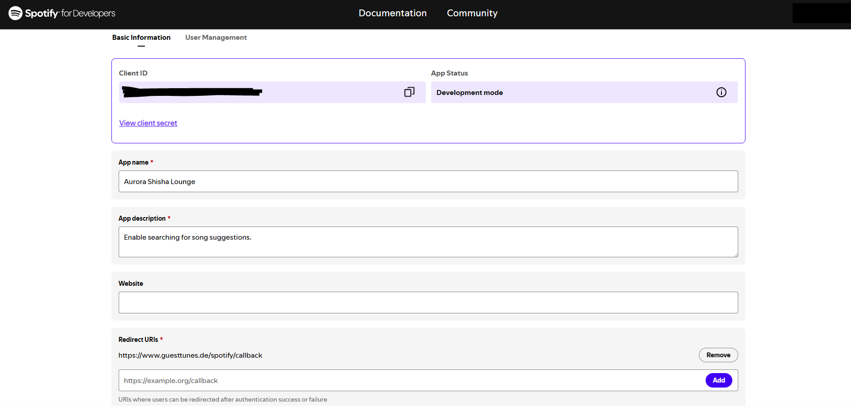851x407 pixels.
Task: Copy the Client ID using the copy icon
Action: (x=409, y=92)
